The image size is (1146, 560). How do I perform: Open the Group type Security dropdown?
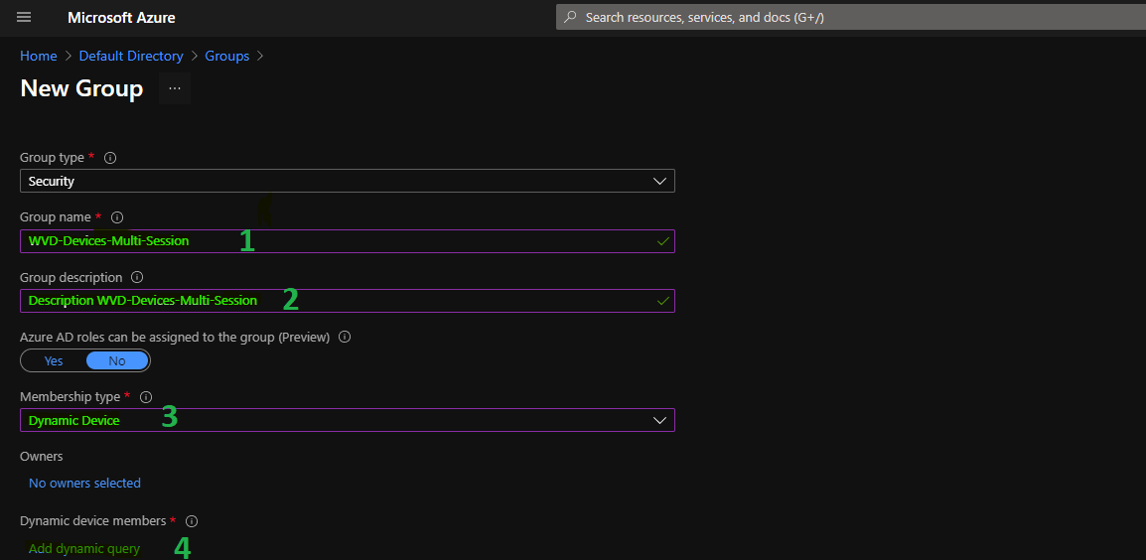[x=348, y=181]
